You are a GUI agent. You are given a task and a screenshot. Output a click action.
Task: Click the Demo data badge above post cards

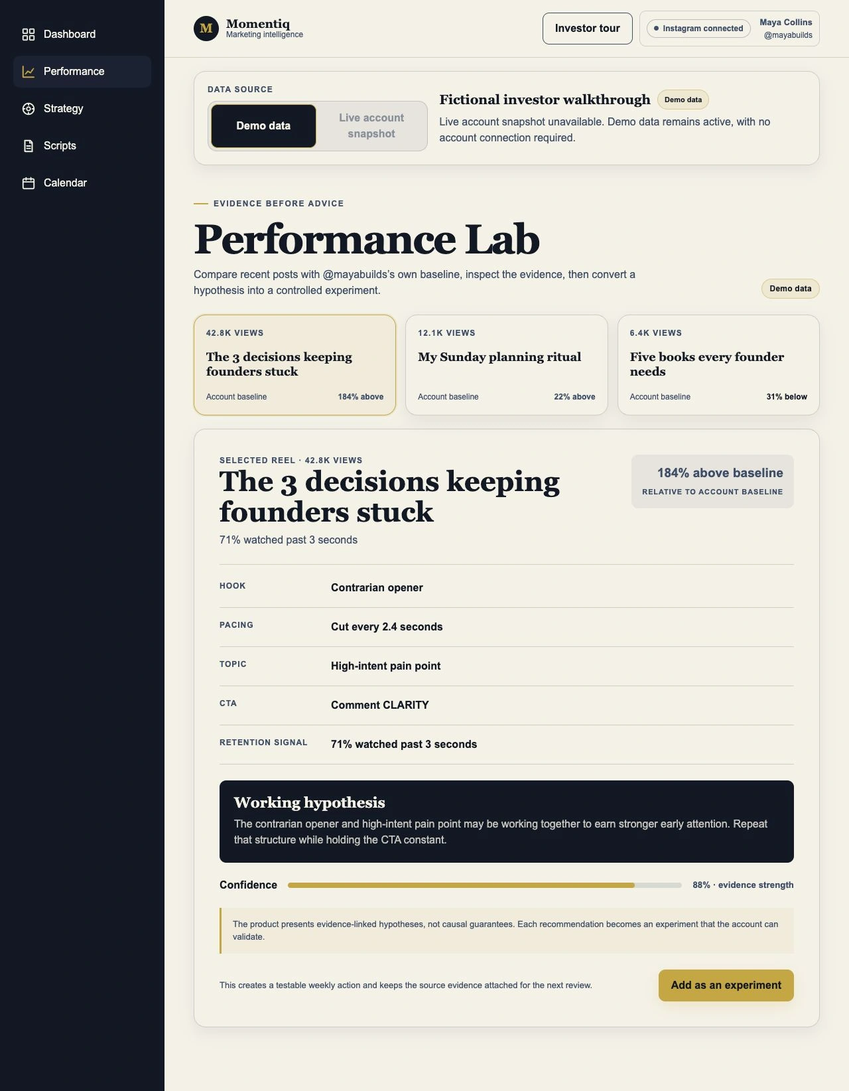point(791,289)
